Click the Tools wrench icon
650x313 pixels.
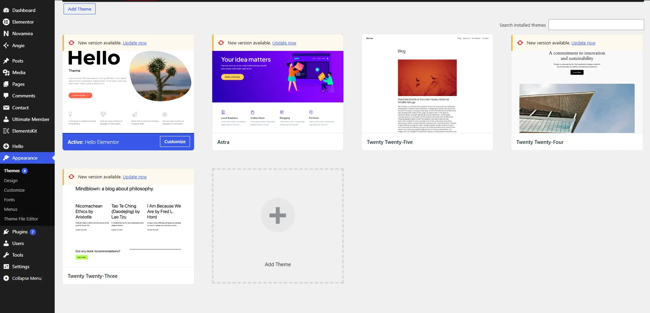point(6,255)
